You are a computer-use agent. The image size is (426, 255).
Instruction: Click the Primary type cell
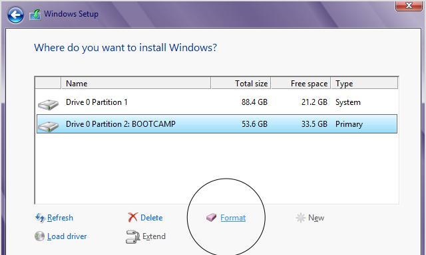349,124
